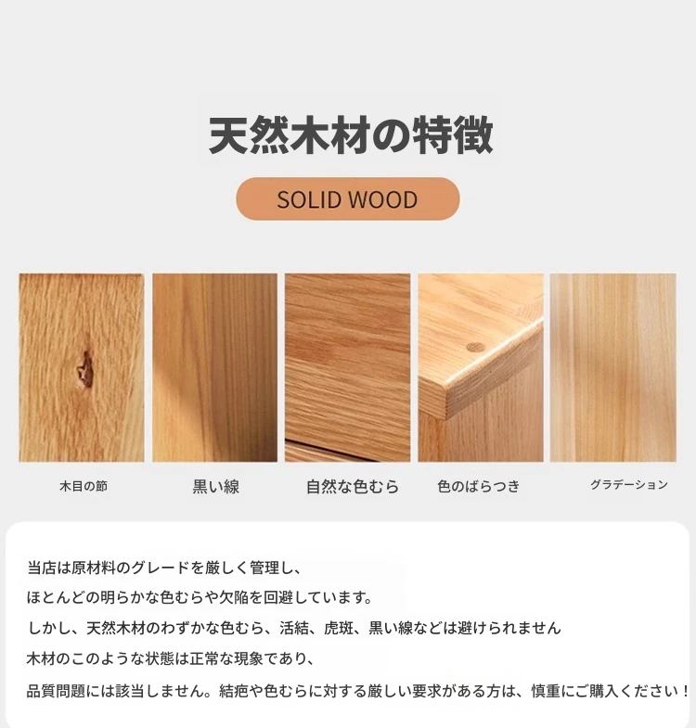696x728 pixels.
Task: Click the SOLID WOOD orange pill button
Action: point(347,198)
